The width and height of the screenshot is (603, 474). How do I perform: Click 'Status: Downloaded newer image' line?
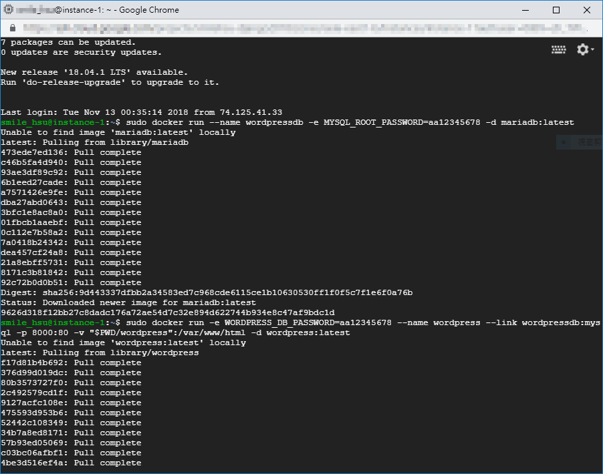click(128, 302)
